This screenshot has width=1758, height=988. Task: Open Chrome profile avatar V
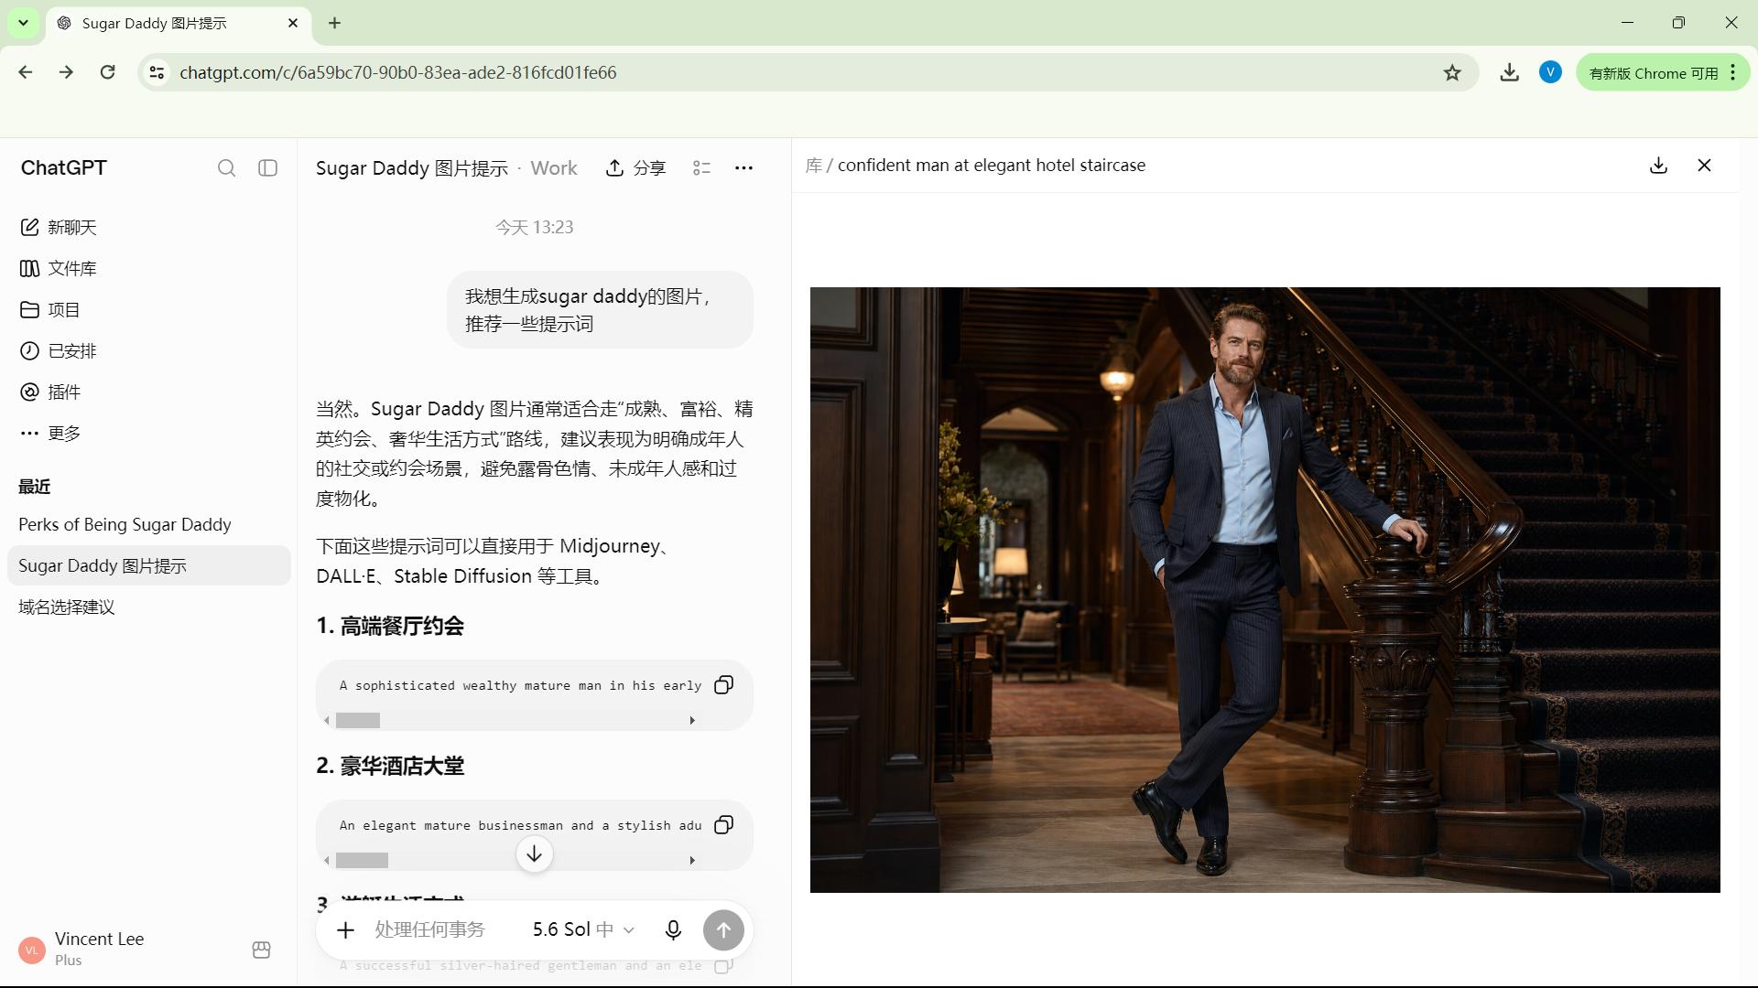point(1550,72)
